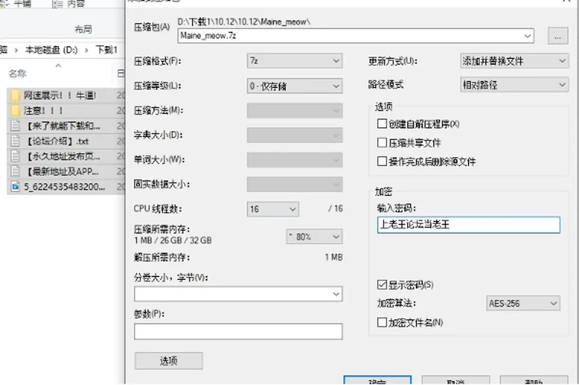Screen dimensions: 579x385
Task: Click the ... browse button for archive path
Action: point(557,36)
